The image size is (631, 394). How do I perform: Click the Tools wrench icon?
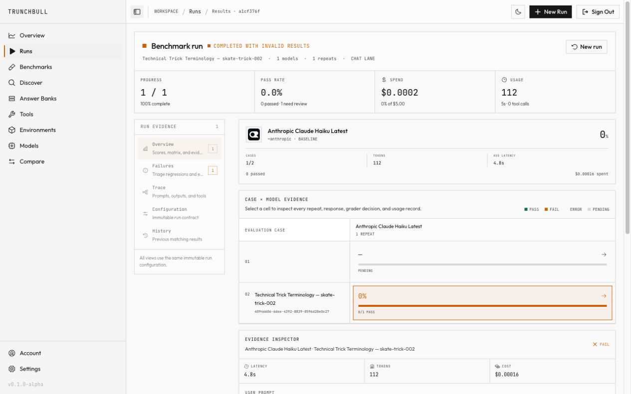coord(12,114)
